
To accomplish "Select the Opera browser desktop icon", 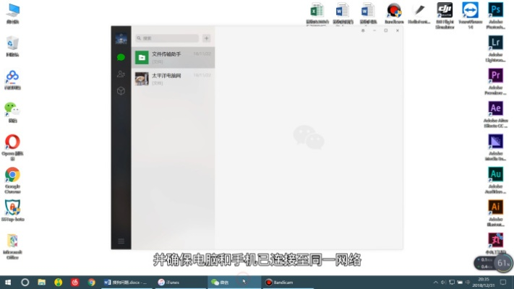I will click(12, 147).
